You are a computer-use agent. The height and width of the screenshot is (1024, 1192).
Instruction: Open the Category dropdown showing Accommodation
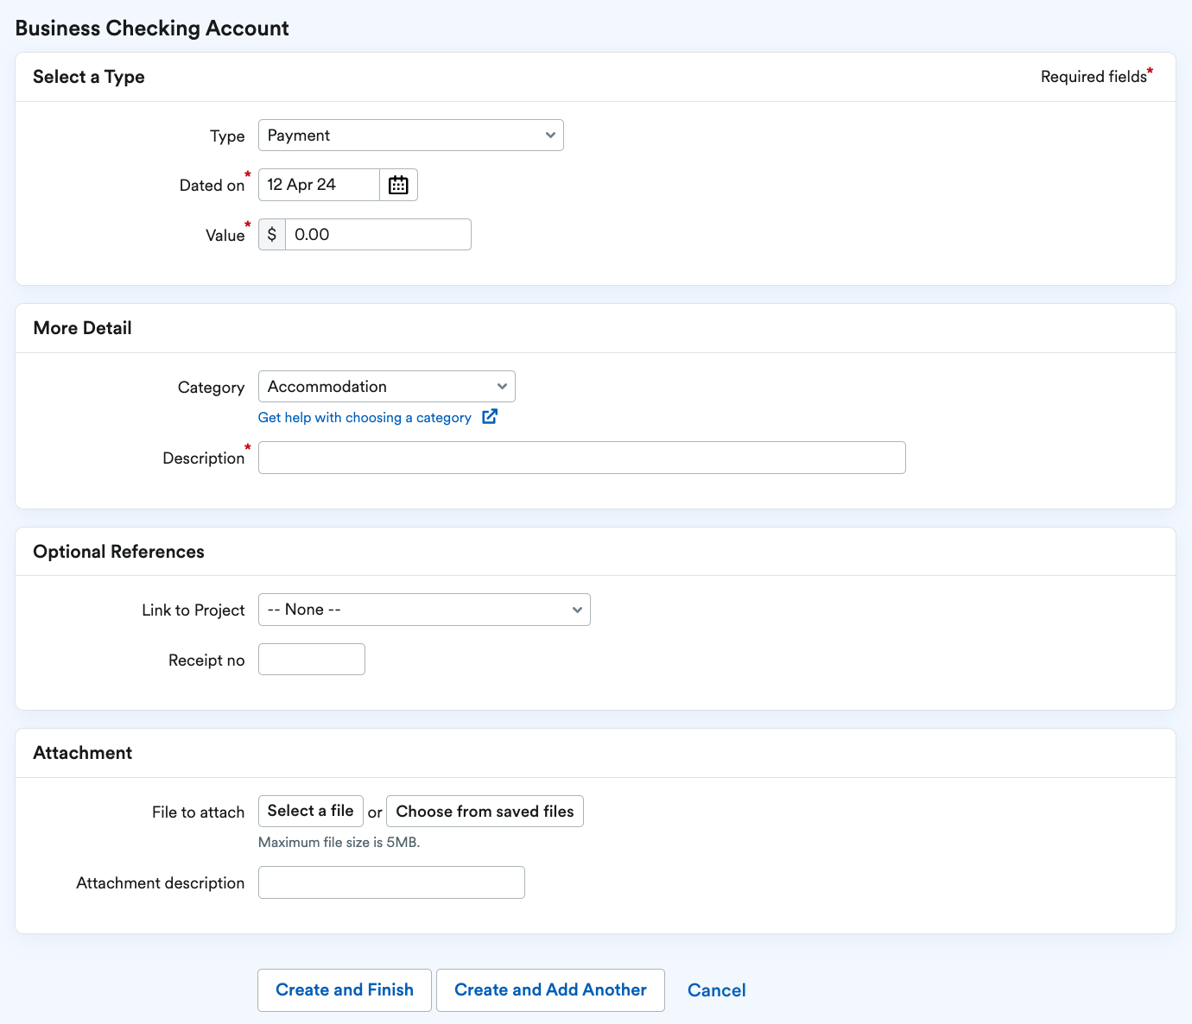[387, 387]
